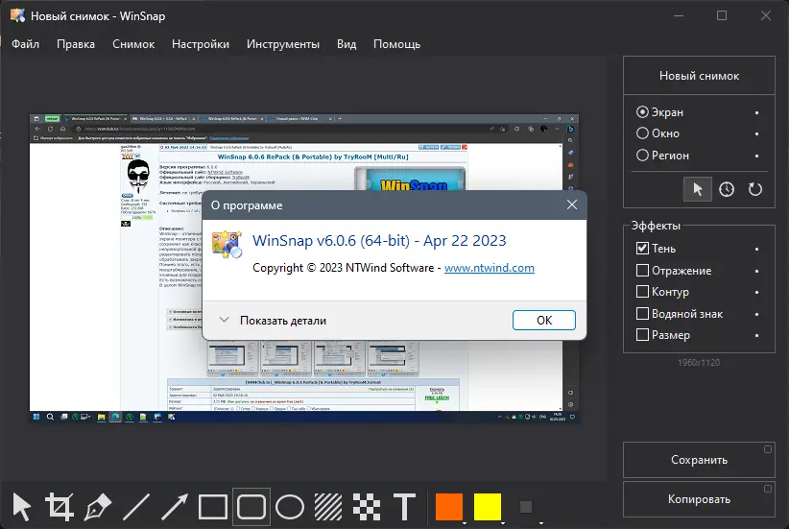
Task: Select the diagonal hatch highlight tool
Action: 328,507
